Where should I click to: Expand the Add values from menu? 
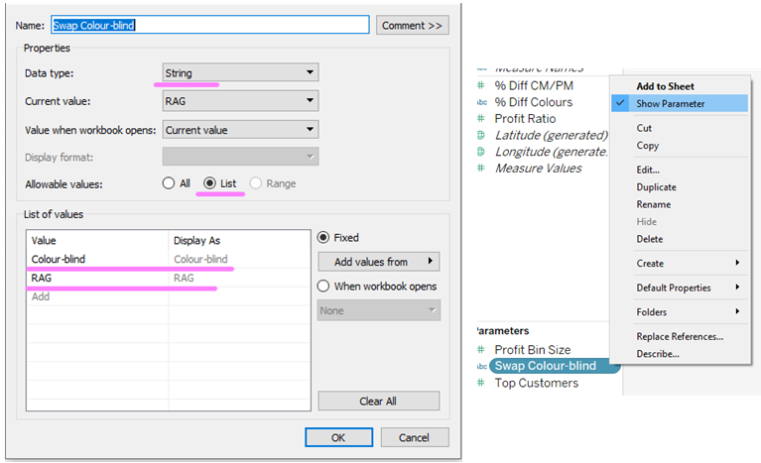click(379, 262)
